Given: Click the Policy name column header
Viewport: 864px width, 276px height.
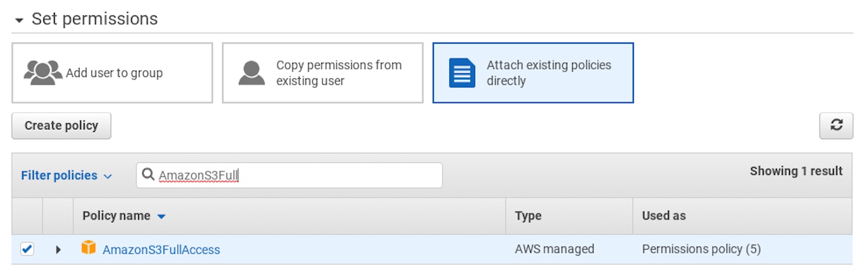Looking at the screenshot, I should click(116, 216).
